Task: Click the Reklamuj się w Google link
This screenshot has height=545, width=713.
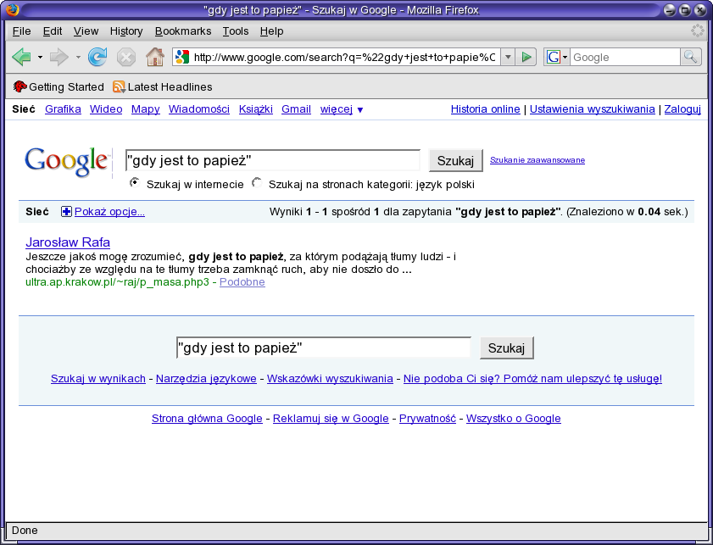Action: point(331,418)
